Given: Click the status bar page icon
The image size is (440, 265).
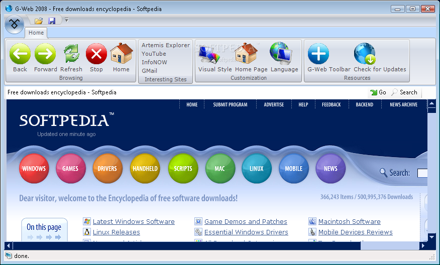Looking at the screenshot, I should (9, 255).
